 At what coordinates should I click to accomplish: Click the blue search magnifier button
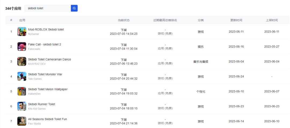(x=74, y=8)
